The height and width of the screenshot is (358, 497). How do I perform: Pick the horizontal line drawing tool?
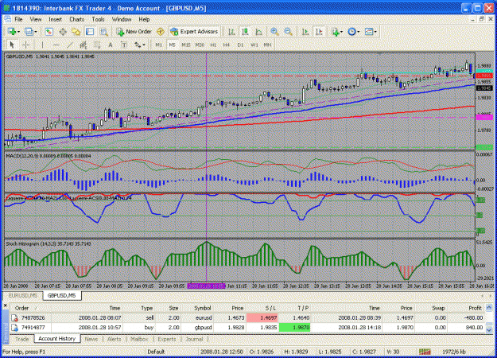(56, 45)
